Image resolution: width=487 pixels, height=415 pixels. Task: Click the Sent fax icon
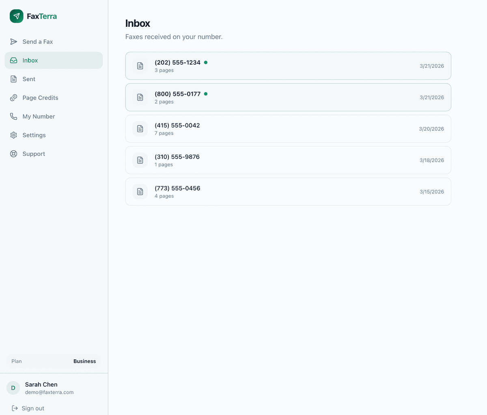click(13, 79)
